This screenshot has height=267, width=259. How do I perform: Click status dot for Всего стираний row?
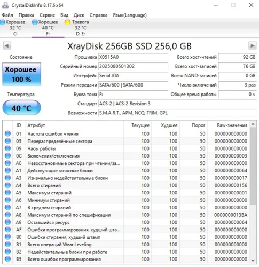(x=7, y=185)
